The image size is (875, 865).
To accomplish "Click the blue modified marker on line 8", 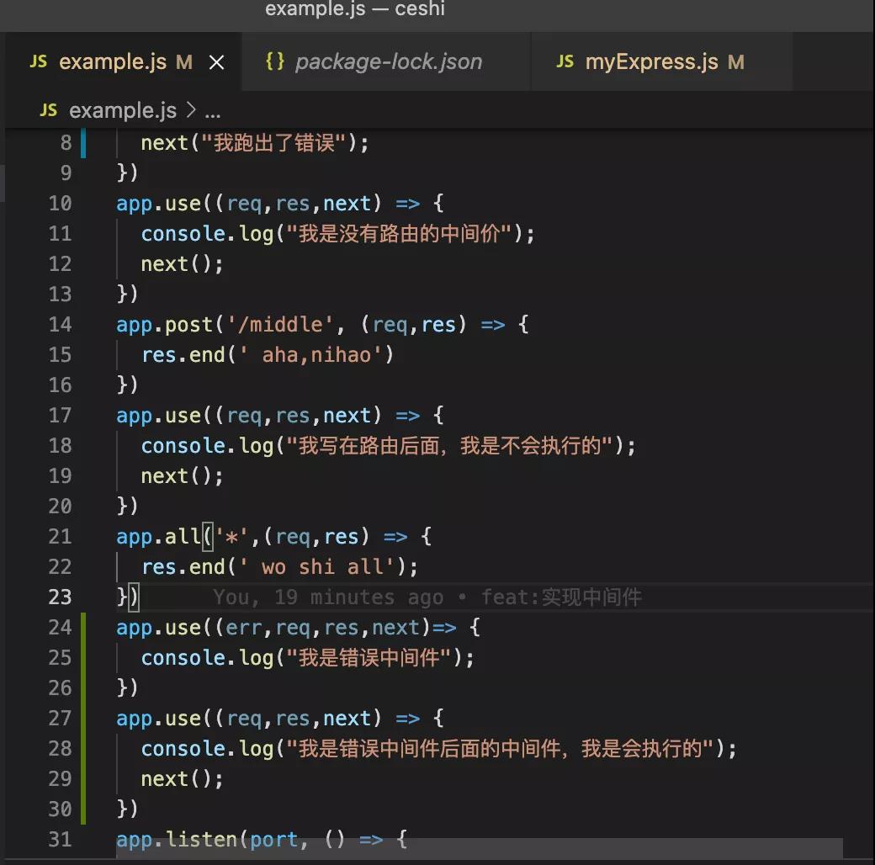I will (83, 143).
